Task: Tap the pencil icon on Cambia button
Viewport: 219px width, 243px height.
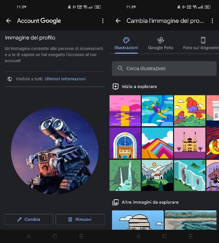Action: (19, 219)
